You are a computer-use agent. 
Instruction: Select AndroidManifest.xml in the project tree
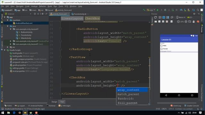coord(24,23)
